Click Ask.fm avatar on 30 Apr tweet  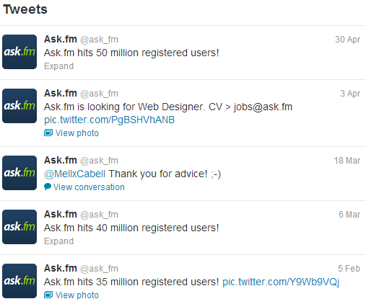point(19,52)
